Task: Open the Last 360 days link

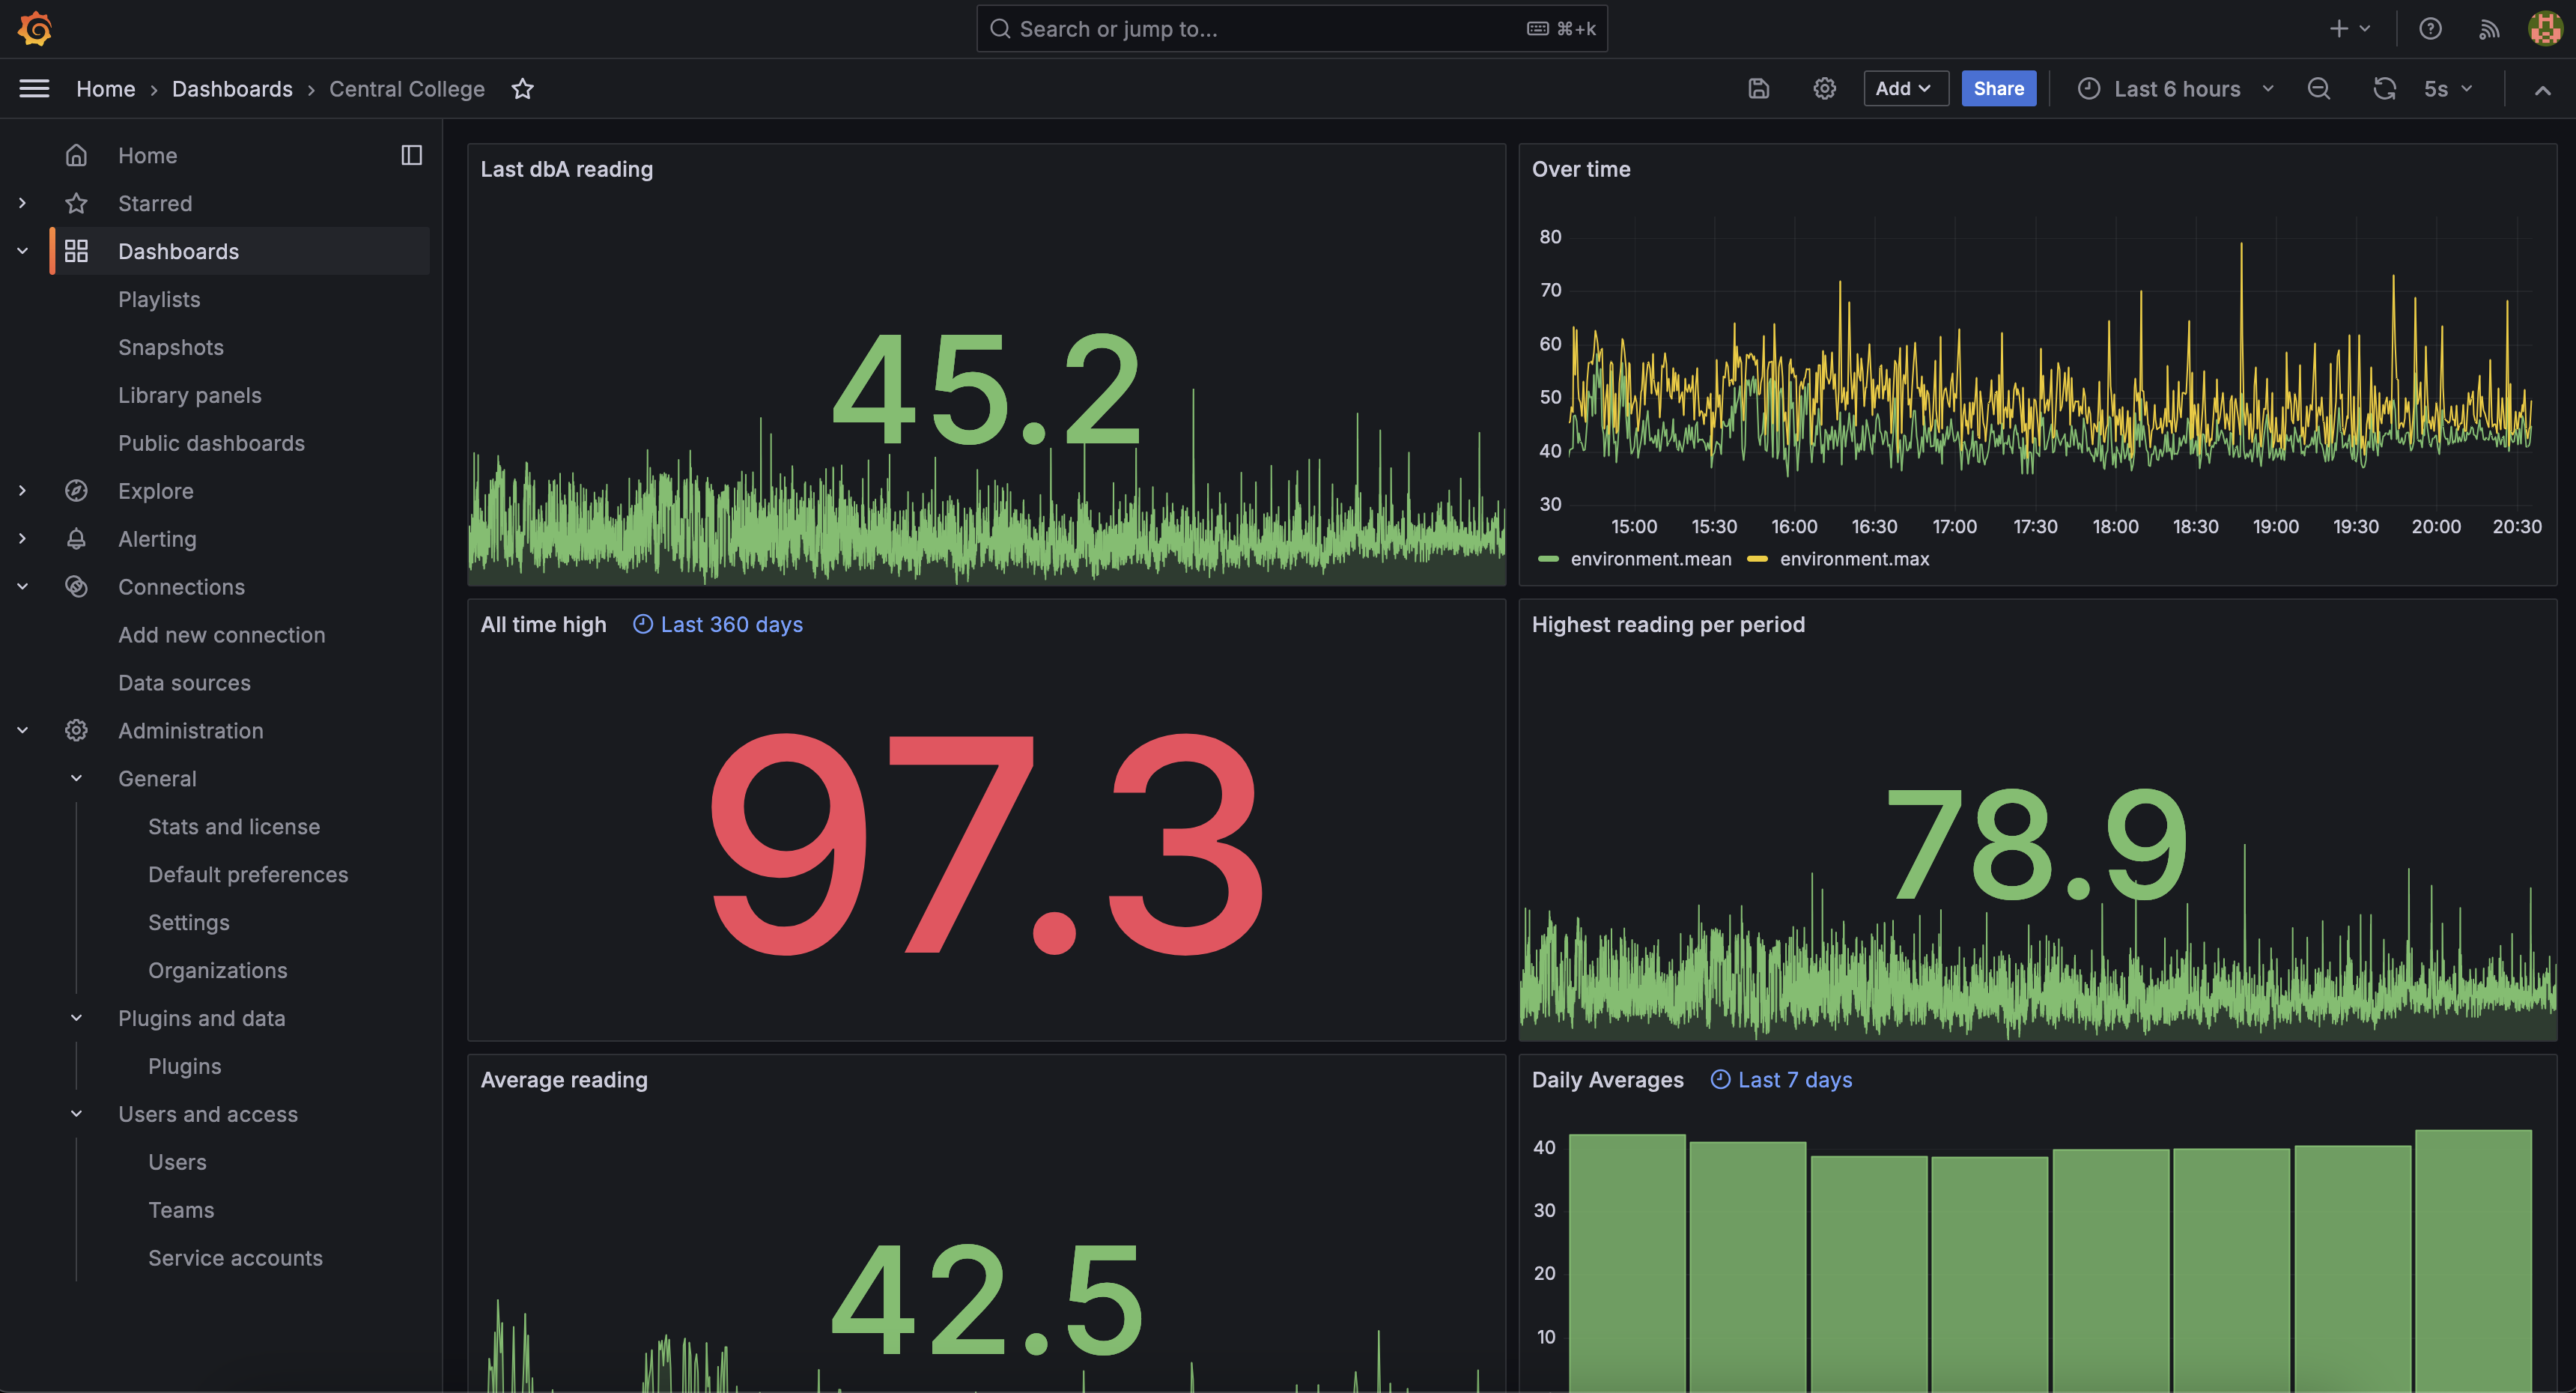Action: coord(730,624)
